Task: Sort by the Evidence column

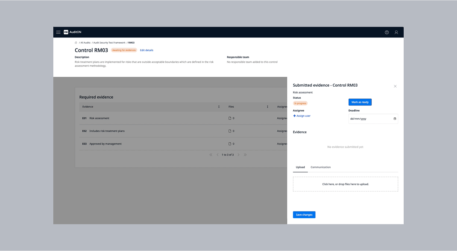Action: point(219,107)
